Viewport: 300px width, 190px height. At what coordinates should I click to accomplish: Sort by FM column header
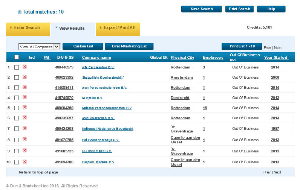[x=46, y=58]
